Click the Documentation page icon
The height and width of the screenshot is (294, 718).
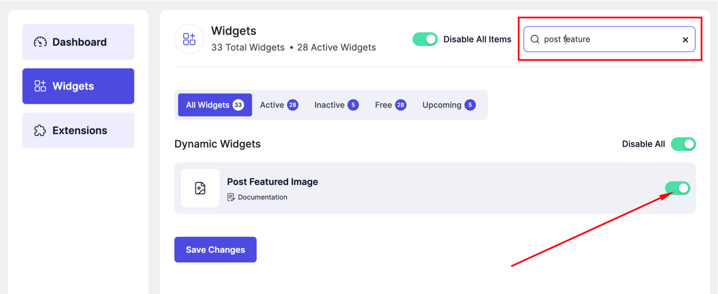pyautogui.click(x=231, y=197)
